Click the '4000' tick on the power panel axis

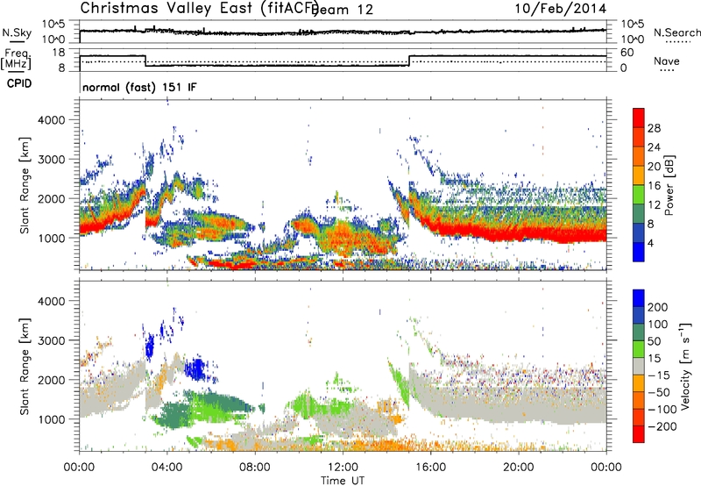click(x=52, y=120)
